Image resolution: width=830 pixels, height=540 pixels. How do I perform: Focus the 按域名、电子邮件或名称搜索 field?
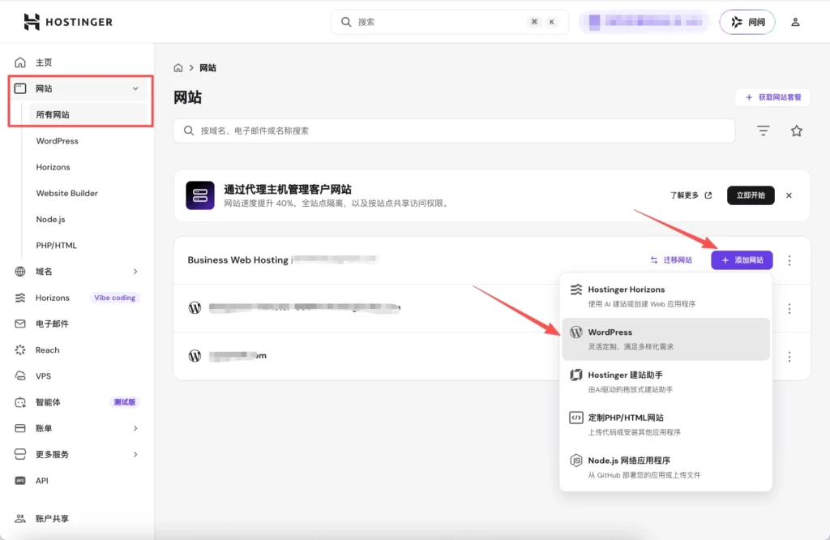454,131
